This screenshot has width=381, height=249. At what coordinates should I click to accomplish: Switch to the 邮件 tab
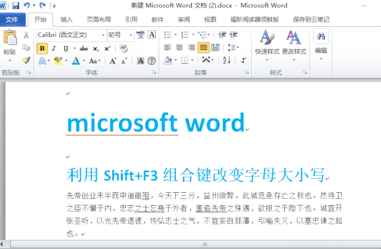(x=157, y=20)
